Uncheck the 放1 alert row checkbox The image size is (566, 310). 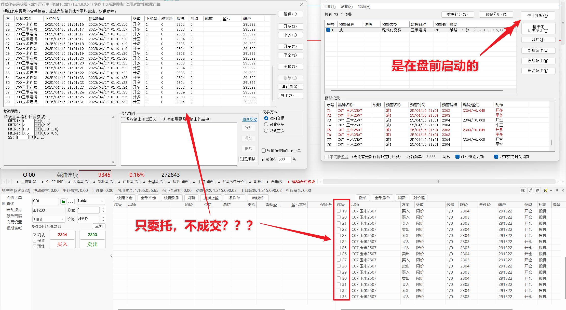pyautogui.click(x=328, y=30)
